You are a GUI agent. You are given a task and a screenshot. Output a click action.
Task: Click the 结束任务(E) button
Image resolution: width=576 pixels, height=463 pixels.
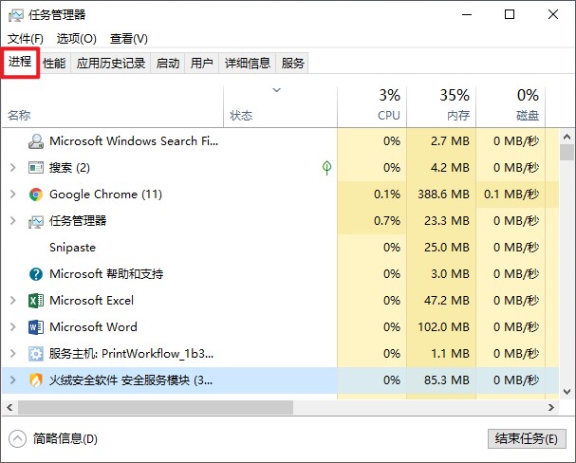pyautogui.click(x=527, y=438)
